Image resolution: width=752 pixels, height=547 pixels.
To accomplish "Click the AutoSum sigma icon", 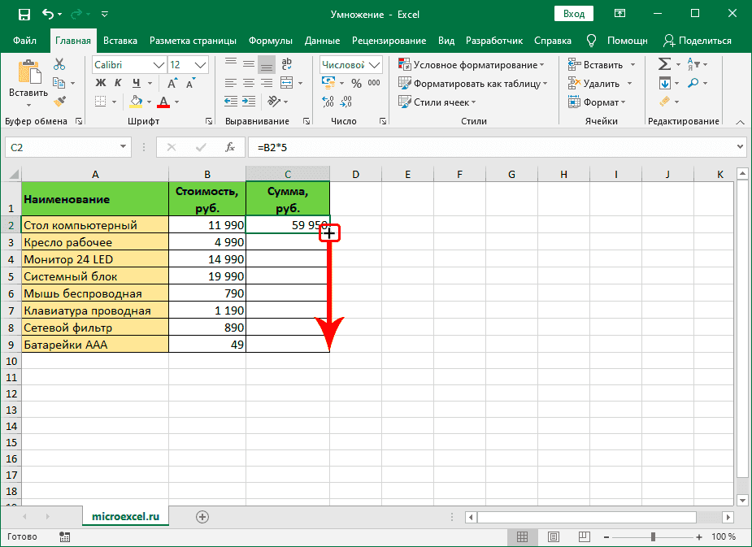I will click(x=664, y=64).
